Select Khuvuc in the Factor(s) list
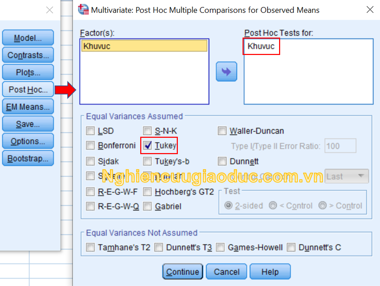This screenshot has height=286, width=380. coord(144,46)
